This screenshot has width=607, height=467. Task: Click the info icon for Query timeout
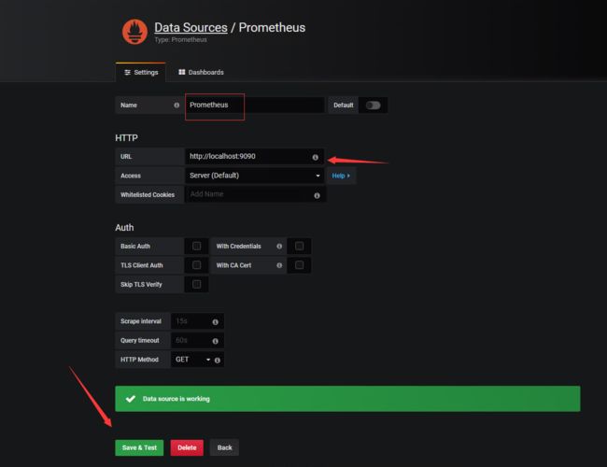[215, 341]
